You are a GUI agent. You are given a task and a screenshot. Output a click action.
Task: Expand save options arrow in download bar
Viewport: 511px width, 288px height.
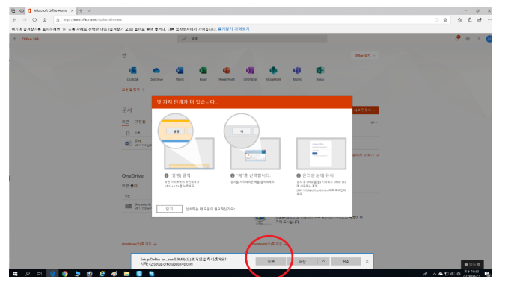click(x=323, y=261)
